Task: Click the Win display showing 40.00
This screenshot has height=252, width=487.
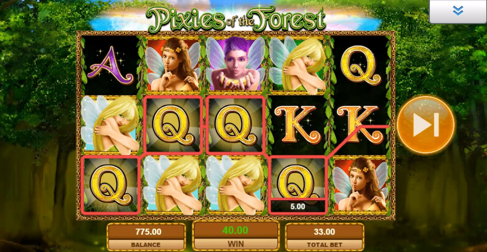Action: (x=236, y=236)
